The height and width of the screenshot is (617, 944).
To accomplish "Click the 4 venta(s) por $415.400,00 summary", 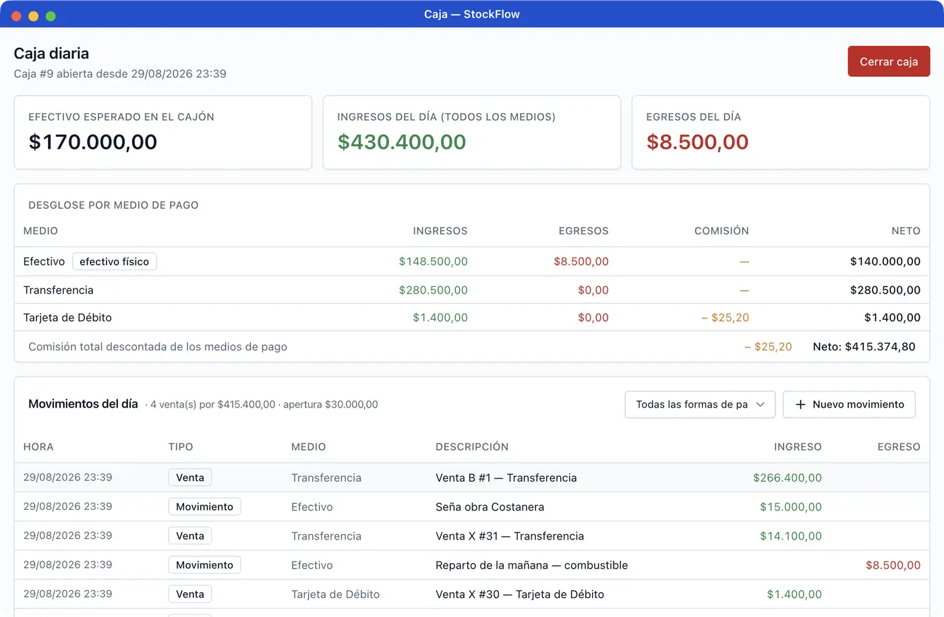I will coord(213,404).
